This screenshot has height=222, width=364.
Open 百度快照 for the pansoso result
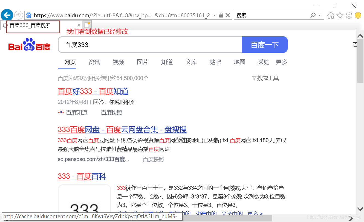tap(154, 159)
